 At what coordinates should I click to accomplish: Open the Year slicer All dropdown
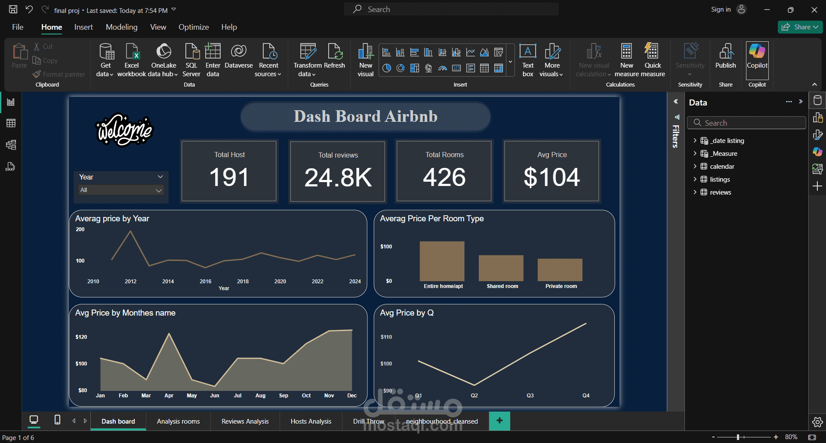point(121,190)
